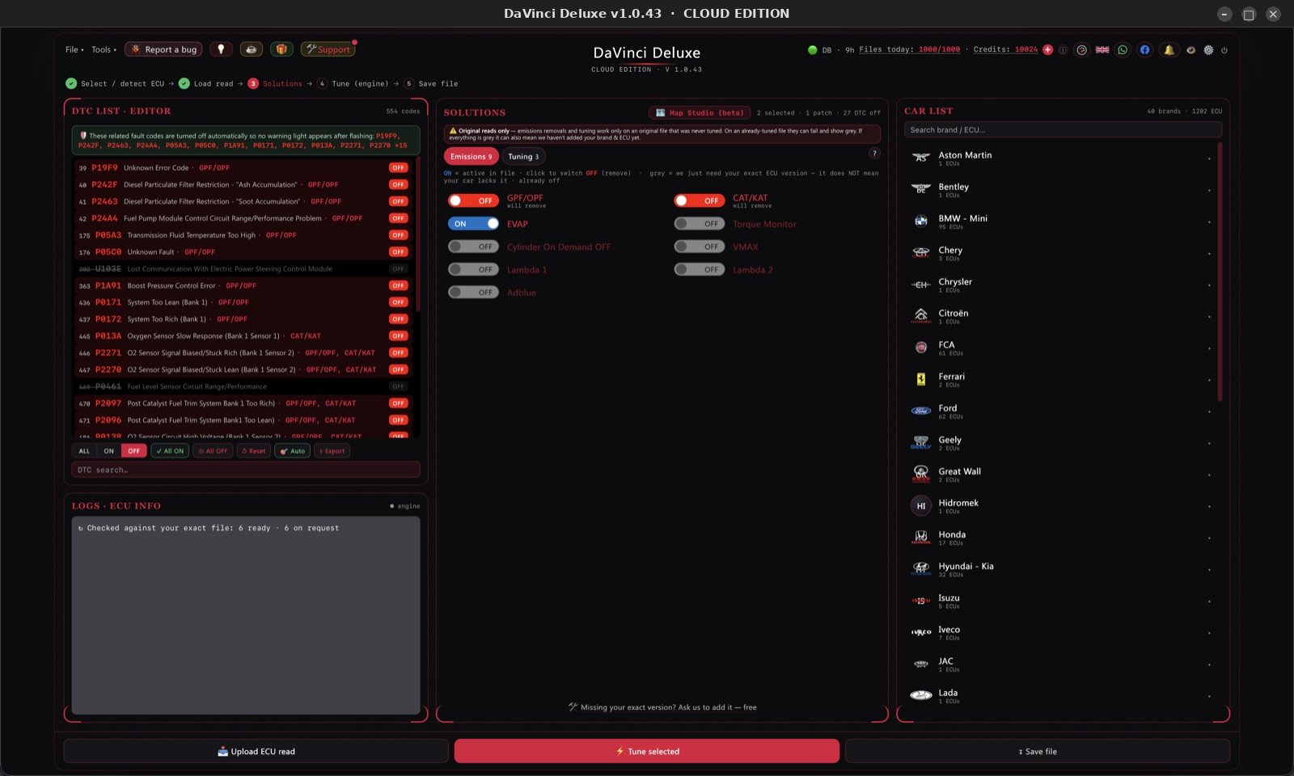Click the notifications bell icon
Image resolution: width=1294 pixels, height=776 pixels.
pyautogui.click(x=1169, y=50)
